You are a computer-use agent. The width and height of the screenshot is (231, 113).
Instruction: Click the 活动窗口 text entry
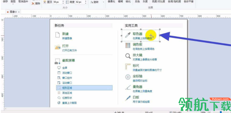pyautogui.click(x=67, y=73)
